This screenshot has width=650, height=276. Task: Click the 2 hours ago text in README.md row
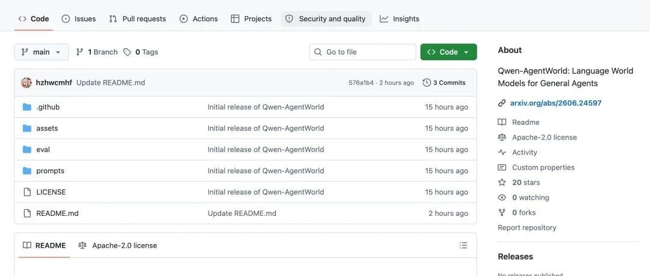coord(449,213)
